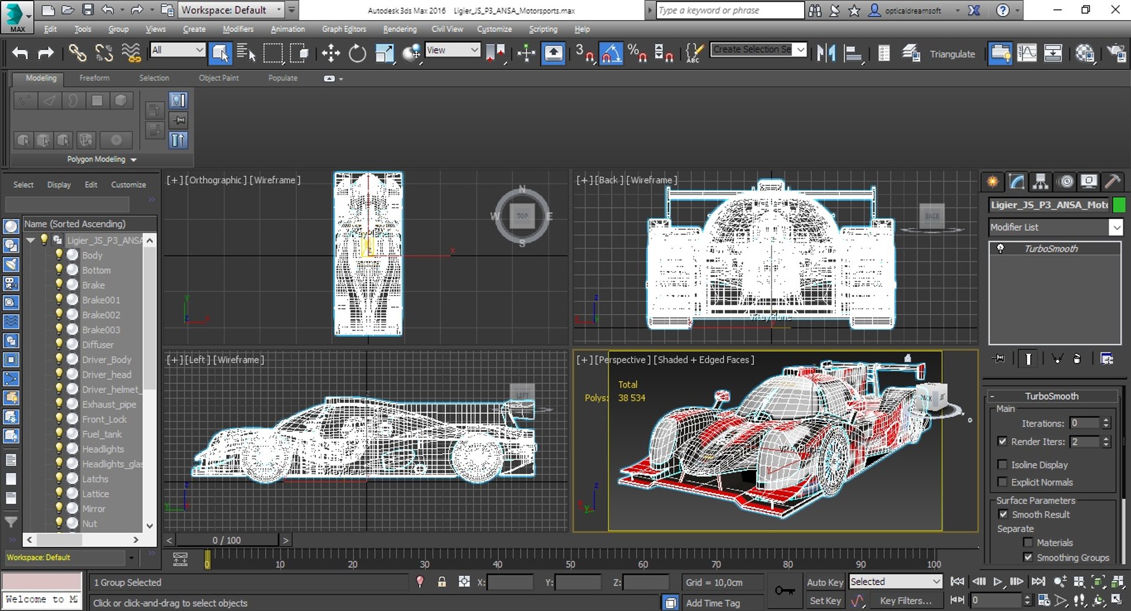Toggle Angle Snap in main toolbar

click(611, 53)
